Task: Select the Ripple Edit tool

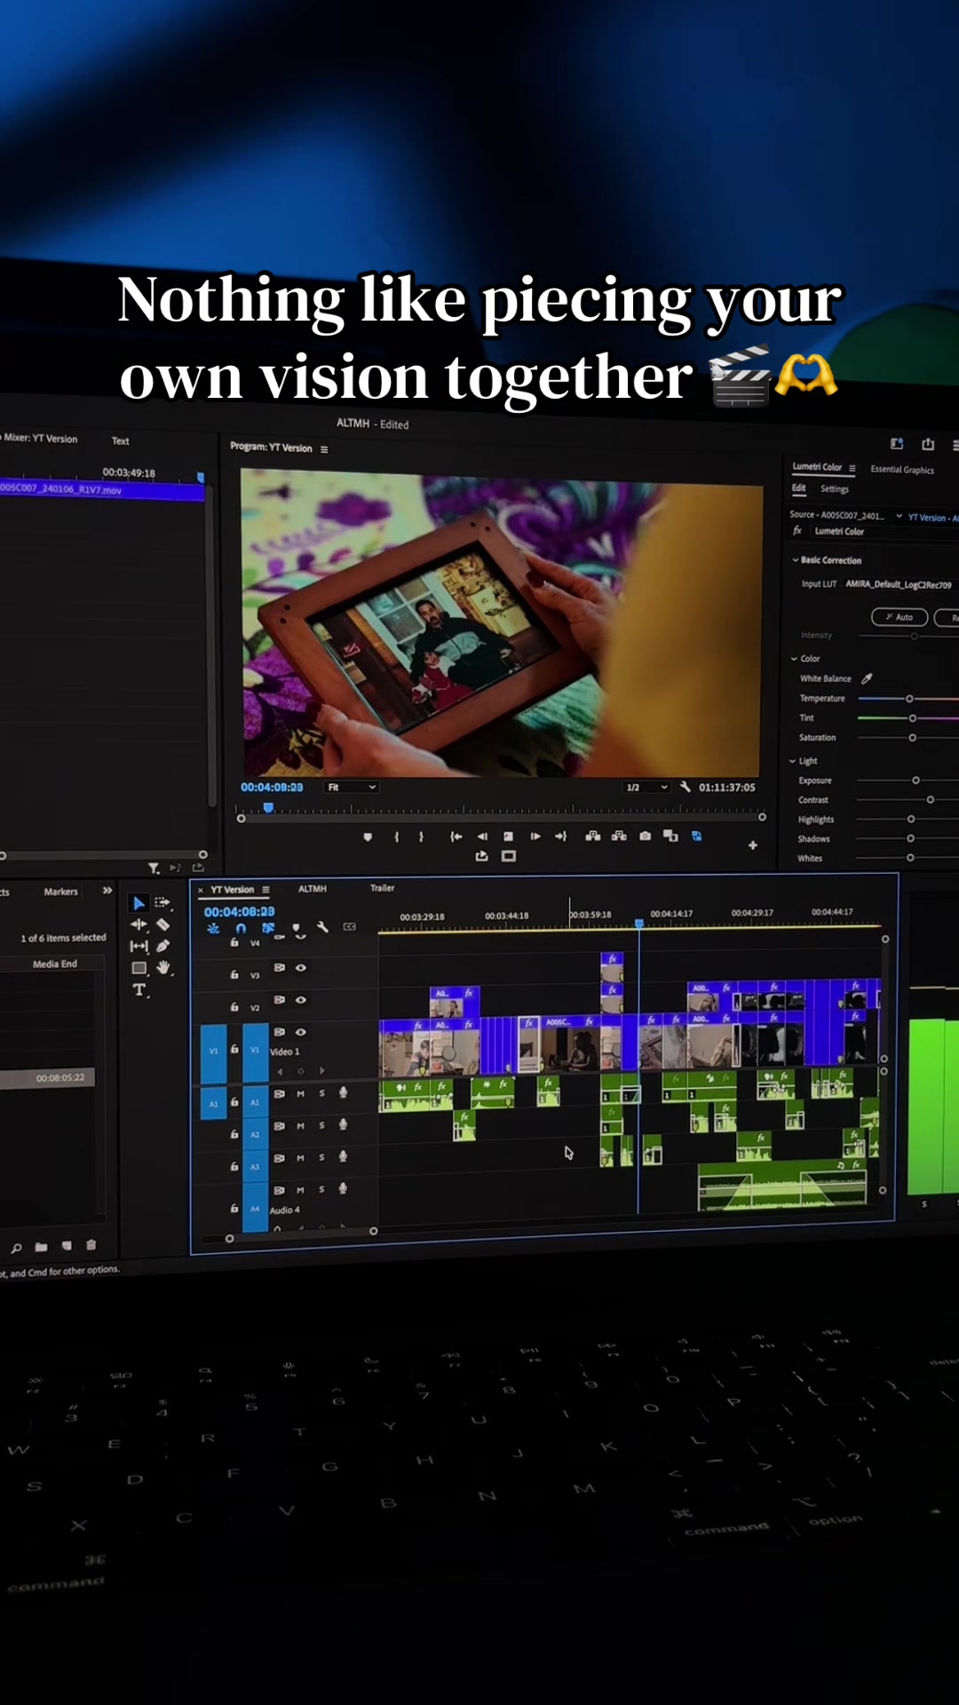Action: [139, 924]
